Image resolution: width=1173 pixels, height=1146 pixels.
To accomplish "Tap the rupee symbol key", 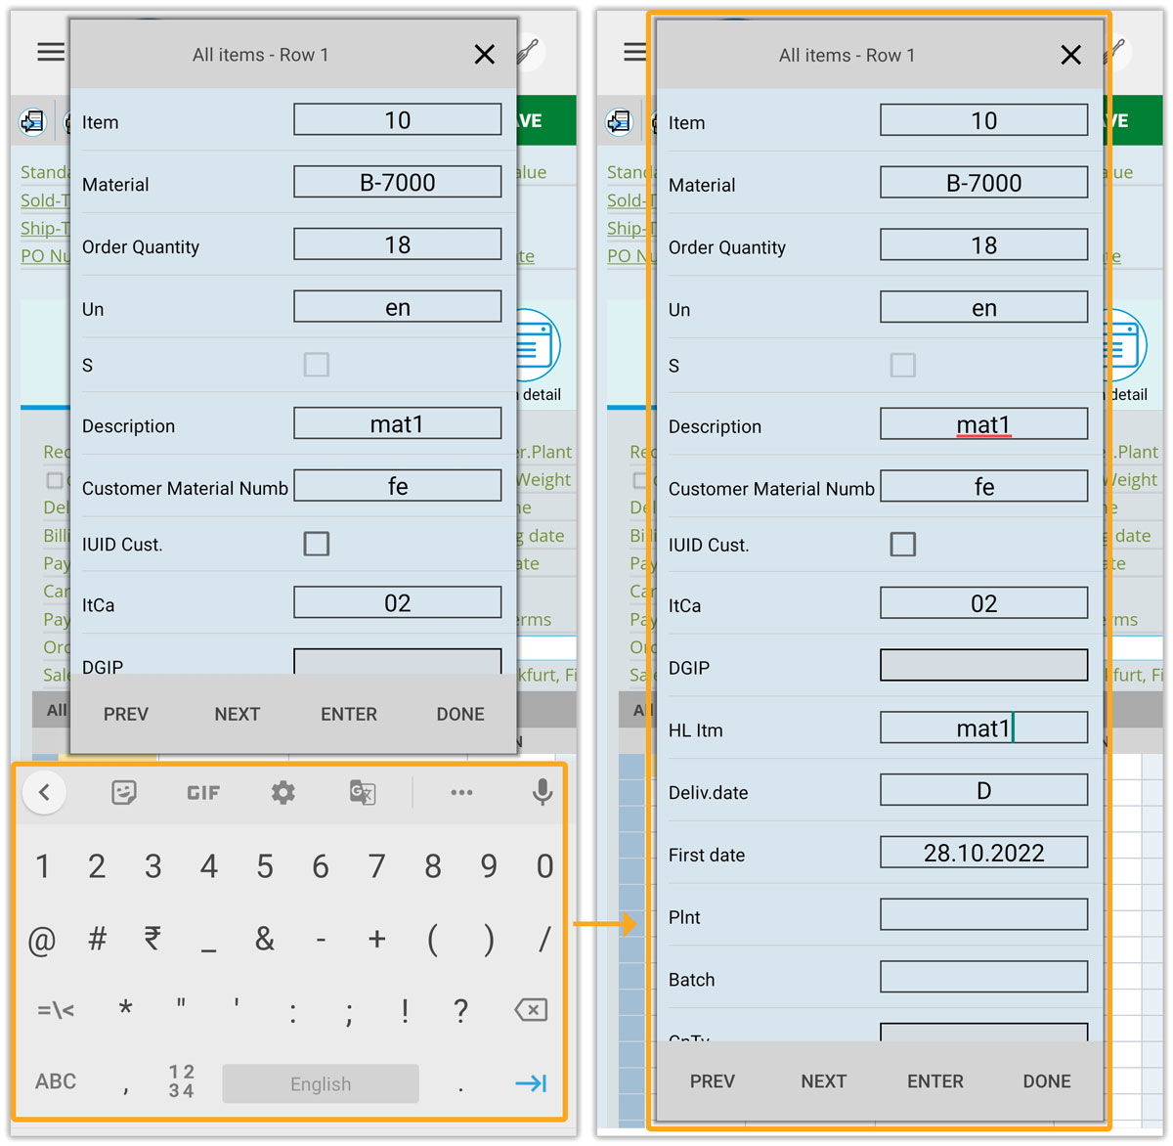I will (152, 939).
